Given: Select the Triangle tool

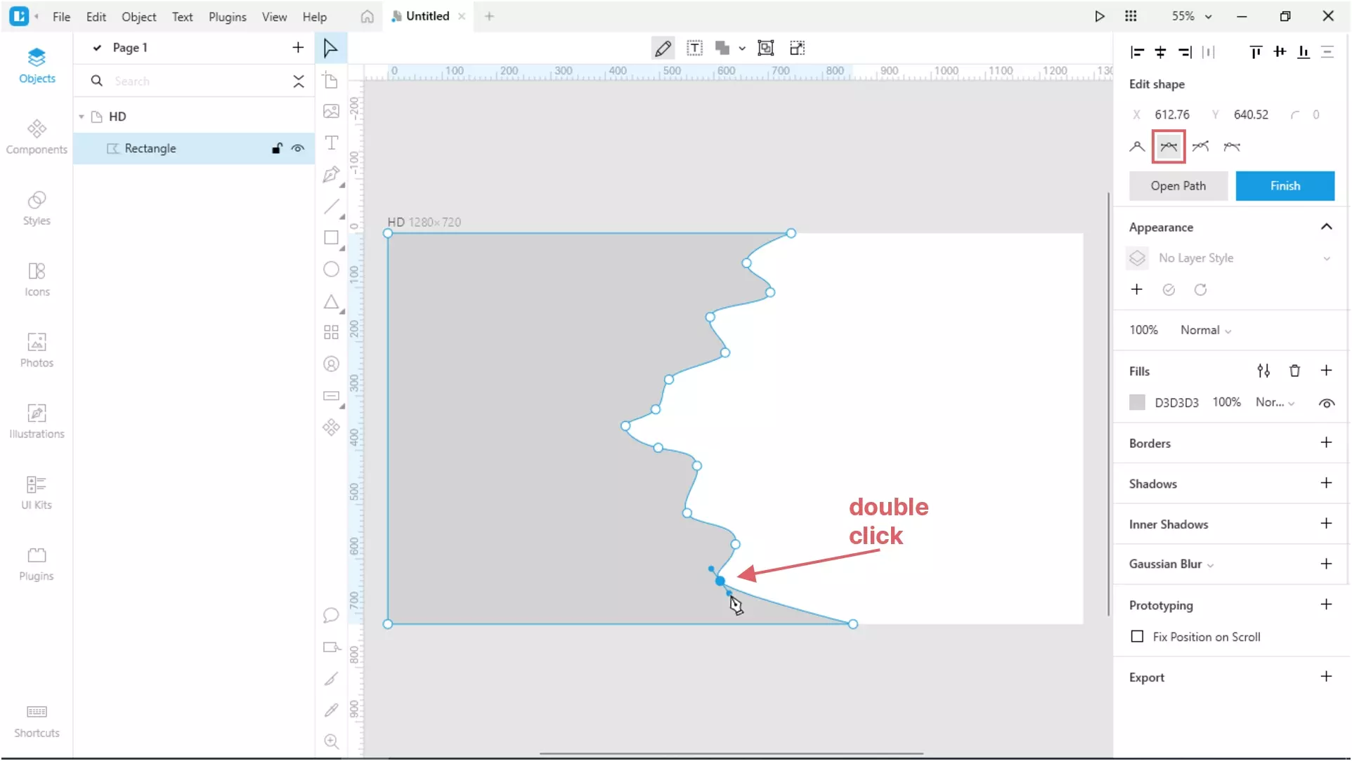Looking at the screenshot, I should click(x=331, y=302).
